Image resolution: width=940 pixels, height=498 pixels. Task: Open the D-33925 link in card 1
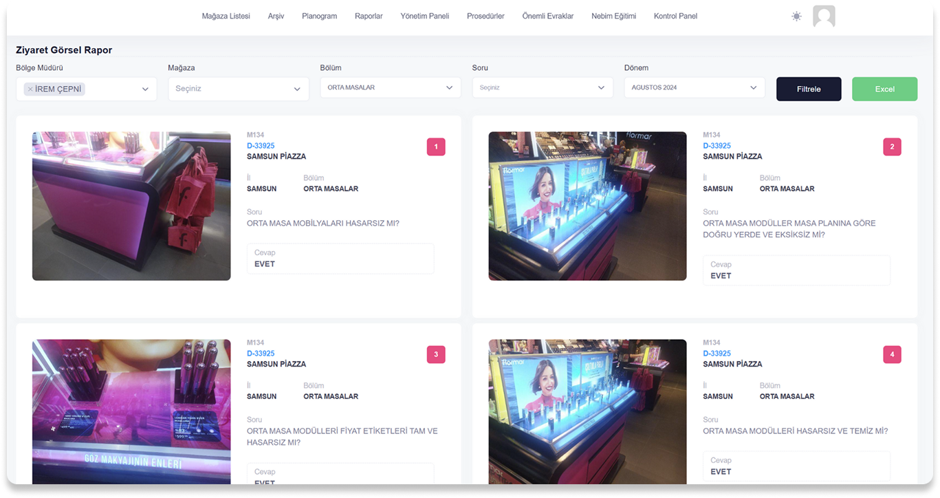[x=261, y=146]
